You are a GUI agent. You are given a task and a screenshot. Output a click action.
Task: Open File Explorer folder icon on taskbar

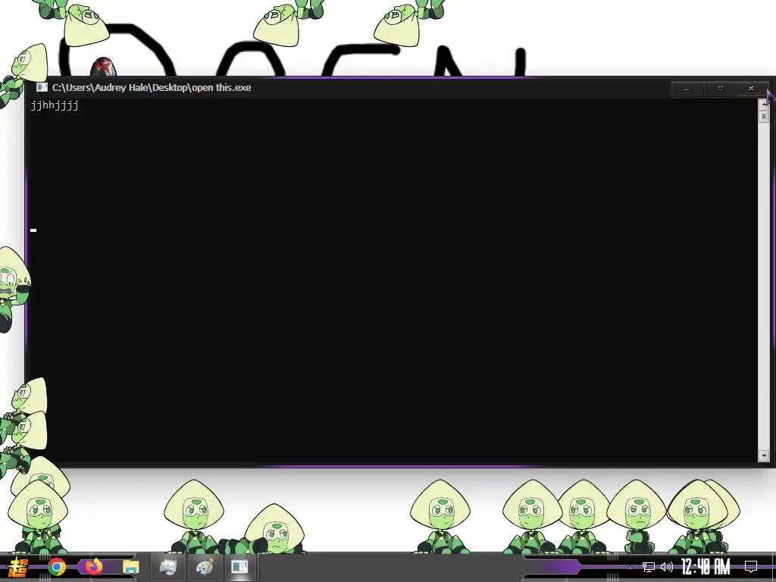130,567
